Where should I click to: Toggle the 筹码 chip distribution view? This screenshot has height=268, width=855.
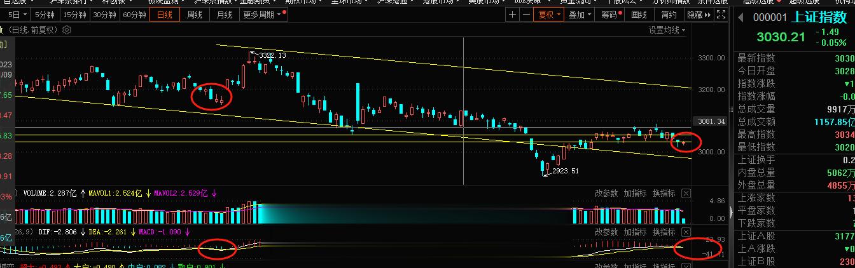(611, 15)
